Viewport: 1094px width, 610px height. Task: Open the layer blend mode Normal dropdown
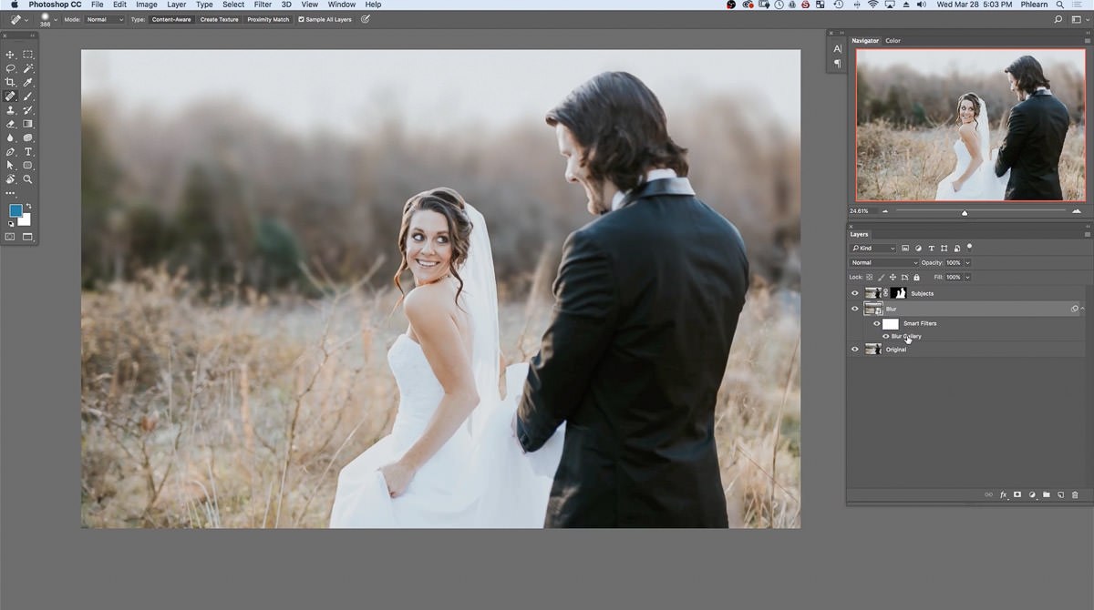[x=883, y=262]
